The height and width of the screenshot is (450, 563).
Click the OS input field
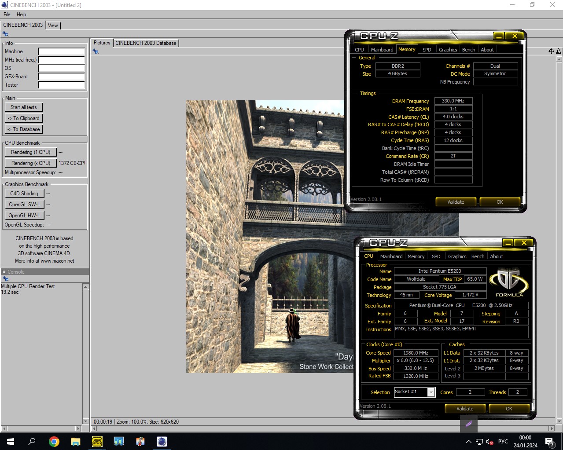point(61,68)
